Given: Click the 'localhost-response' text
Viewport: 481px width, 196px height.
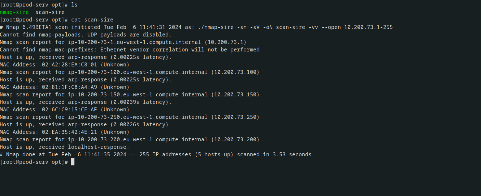Looking at the screenshot, I should click(x=98, y=147).
